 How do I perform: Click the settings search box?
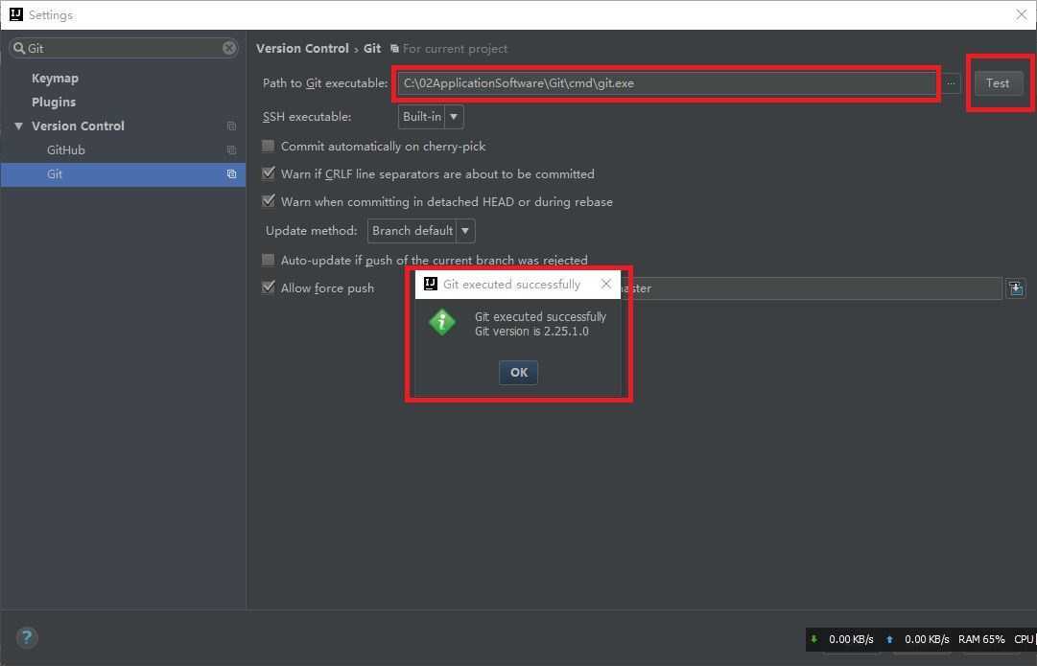click(124, 48)
